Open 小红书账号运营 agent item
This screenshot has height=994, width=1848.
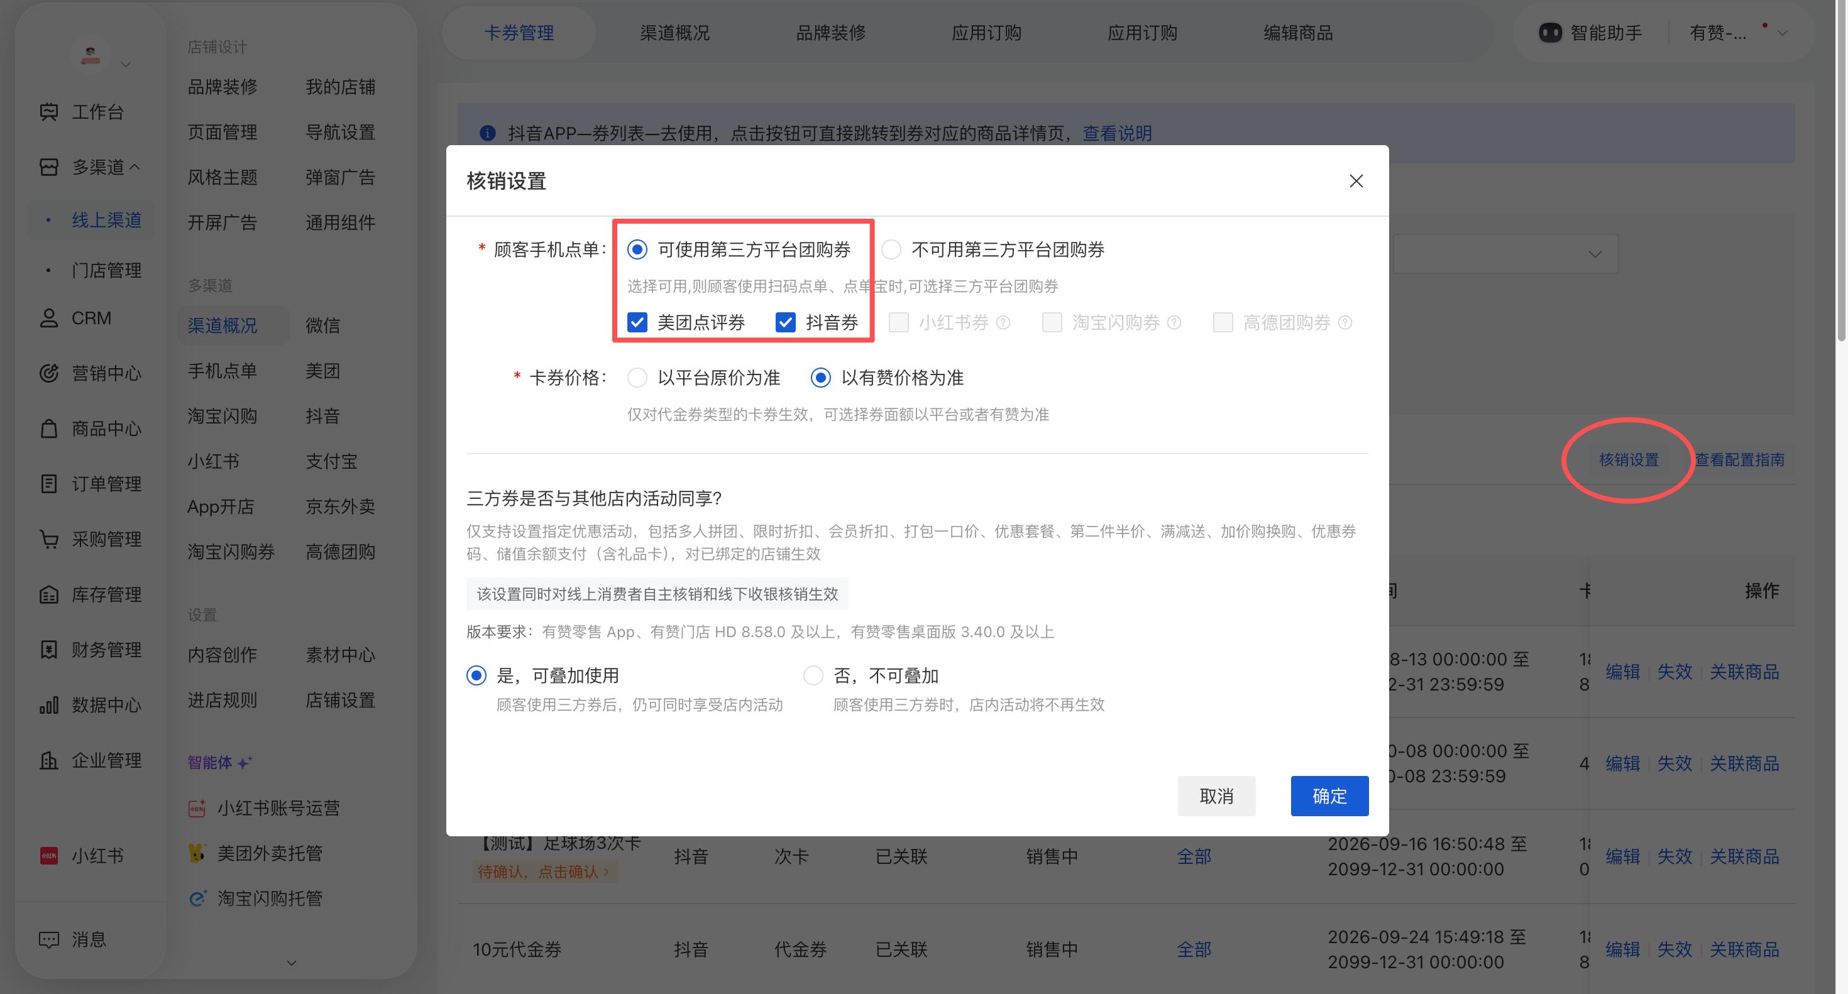click(263, 808)
